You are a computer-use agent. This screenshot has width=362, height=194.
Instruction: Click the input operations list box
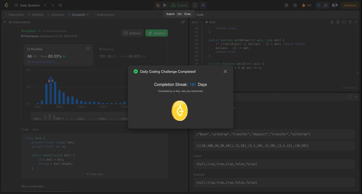coord(274,134)
